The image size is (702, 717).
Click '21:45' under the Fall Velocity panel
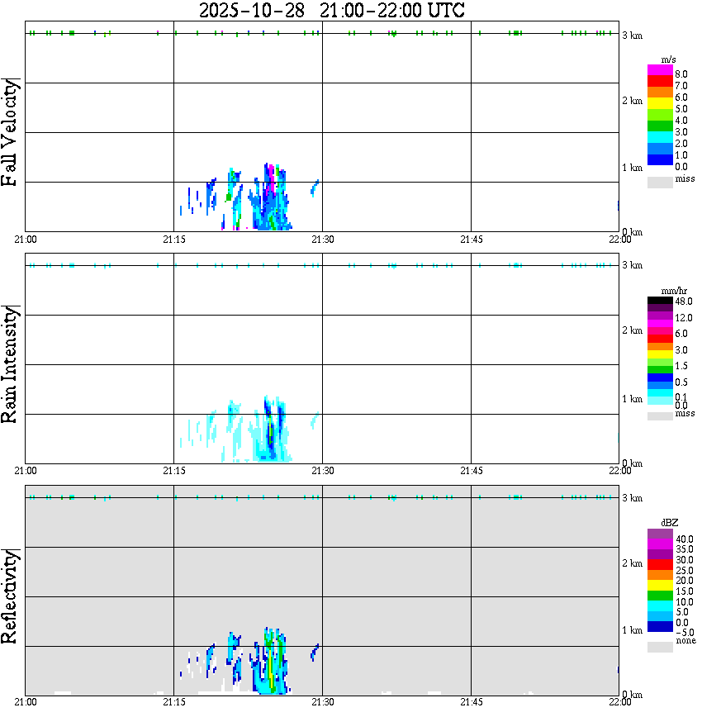pos(472,240)
